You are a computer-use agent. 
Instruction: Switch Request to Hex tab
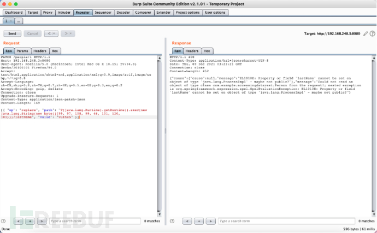[55, 51]
